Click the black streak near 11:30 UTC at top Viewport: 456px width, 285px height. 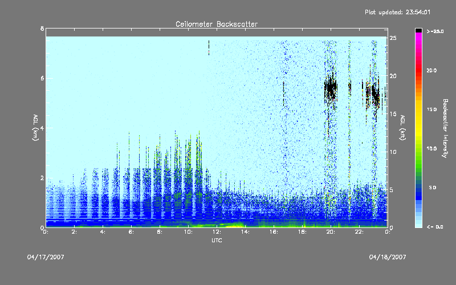(209, 48)
